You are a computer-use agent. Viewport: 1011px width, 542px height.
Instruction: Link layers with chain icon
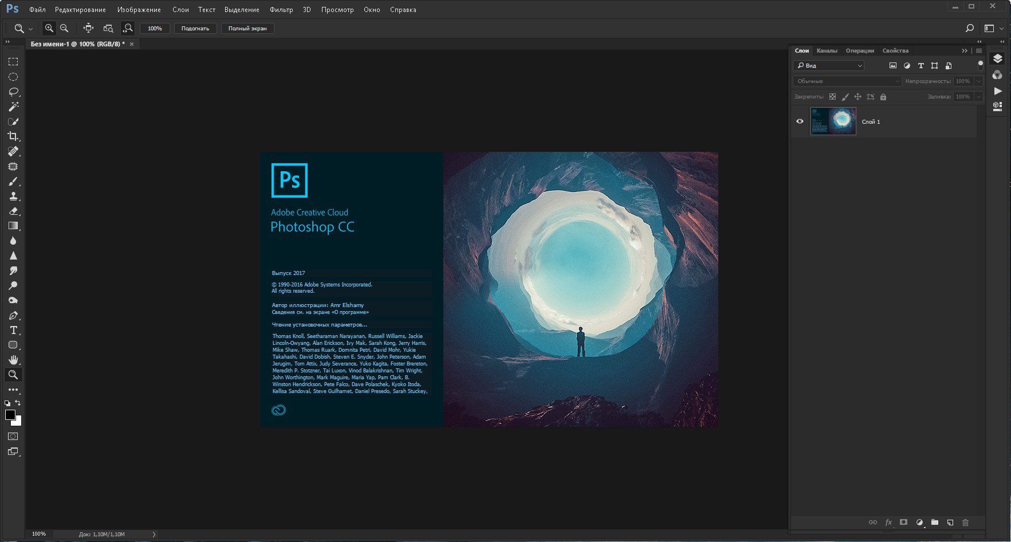click(x=872, y=522)
